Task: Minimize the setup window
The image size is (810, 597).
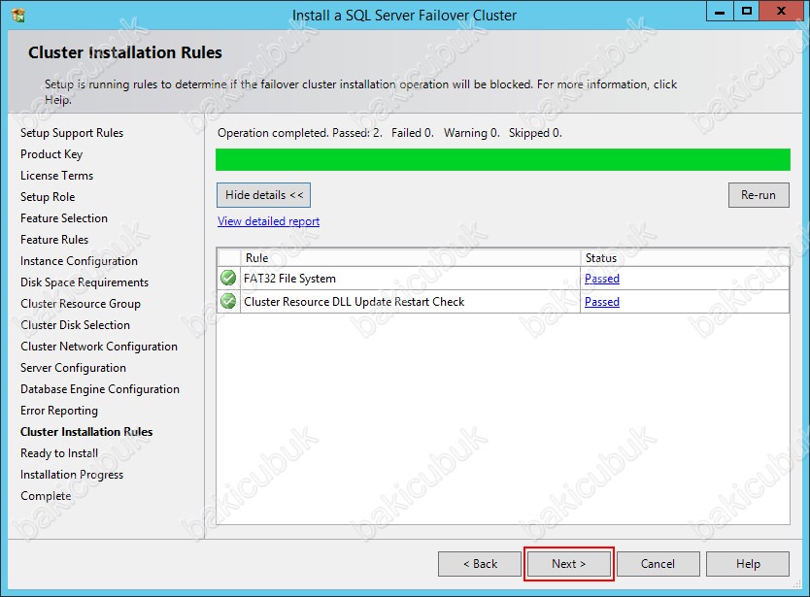Action: [x=720, y=12]
